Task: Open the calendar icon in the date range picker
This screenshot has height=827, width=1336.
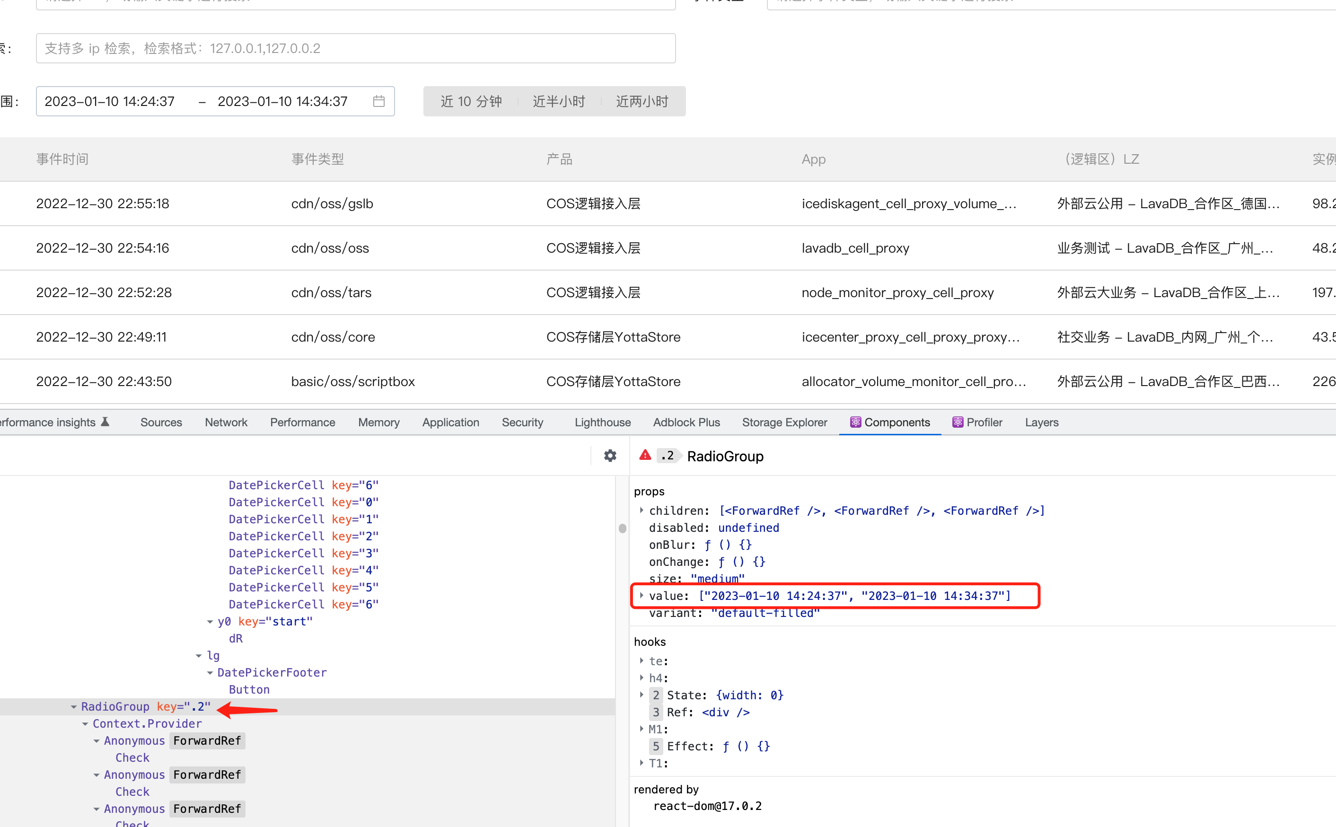Action: coord(379,101)
